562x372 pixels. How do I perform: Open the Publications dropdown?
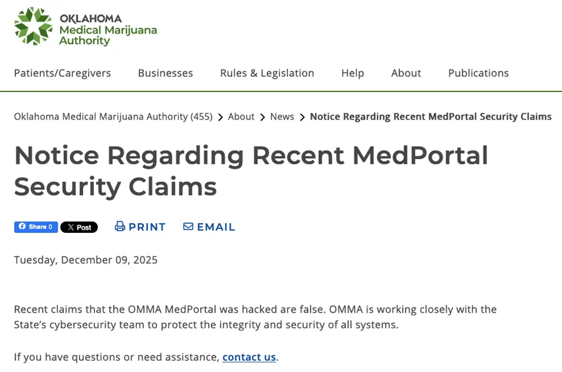point(478,73)
